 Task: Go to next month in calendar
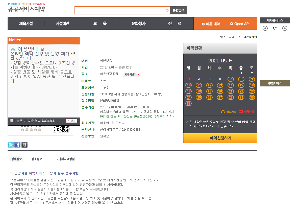[x=230, y=60]
